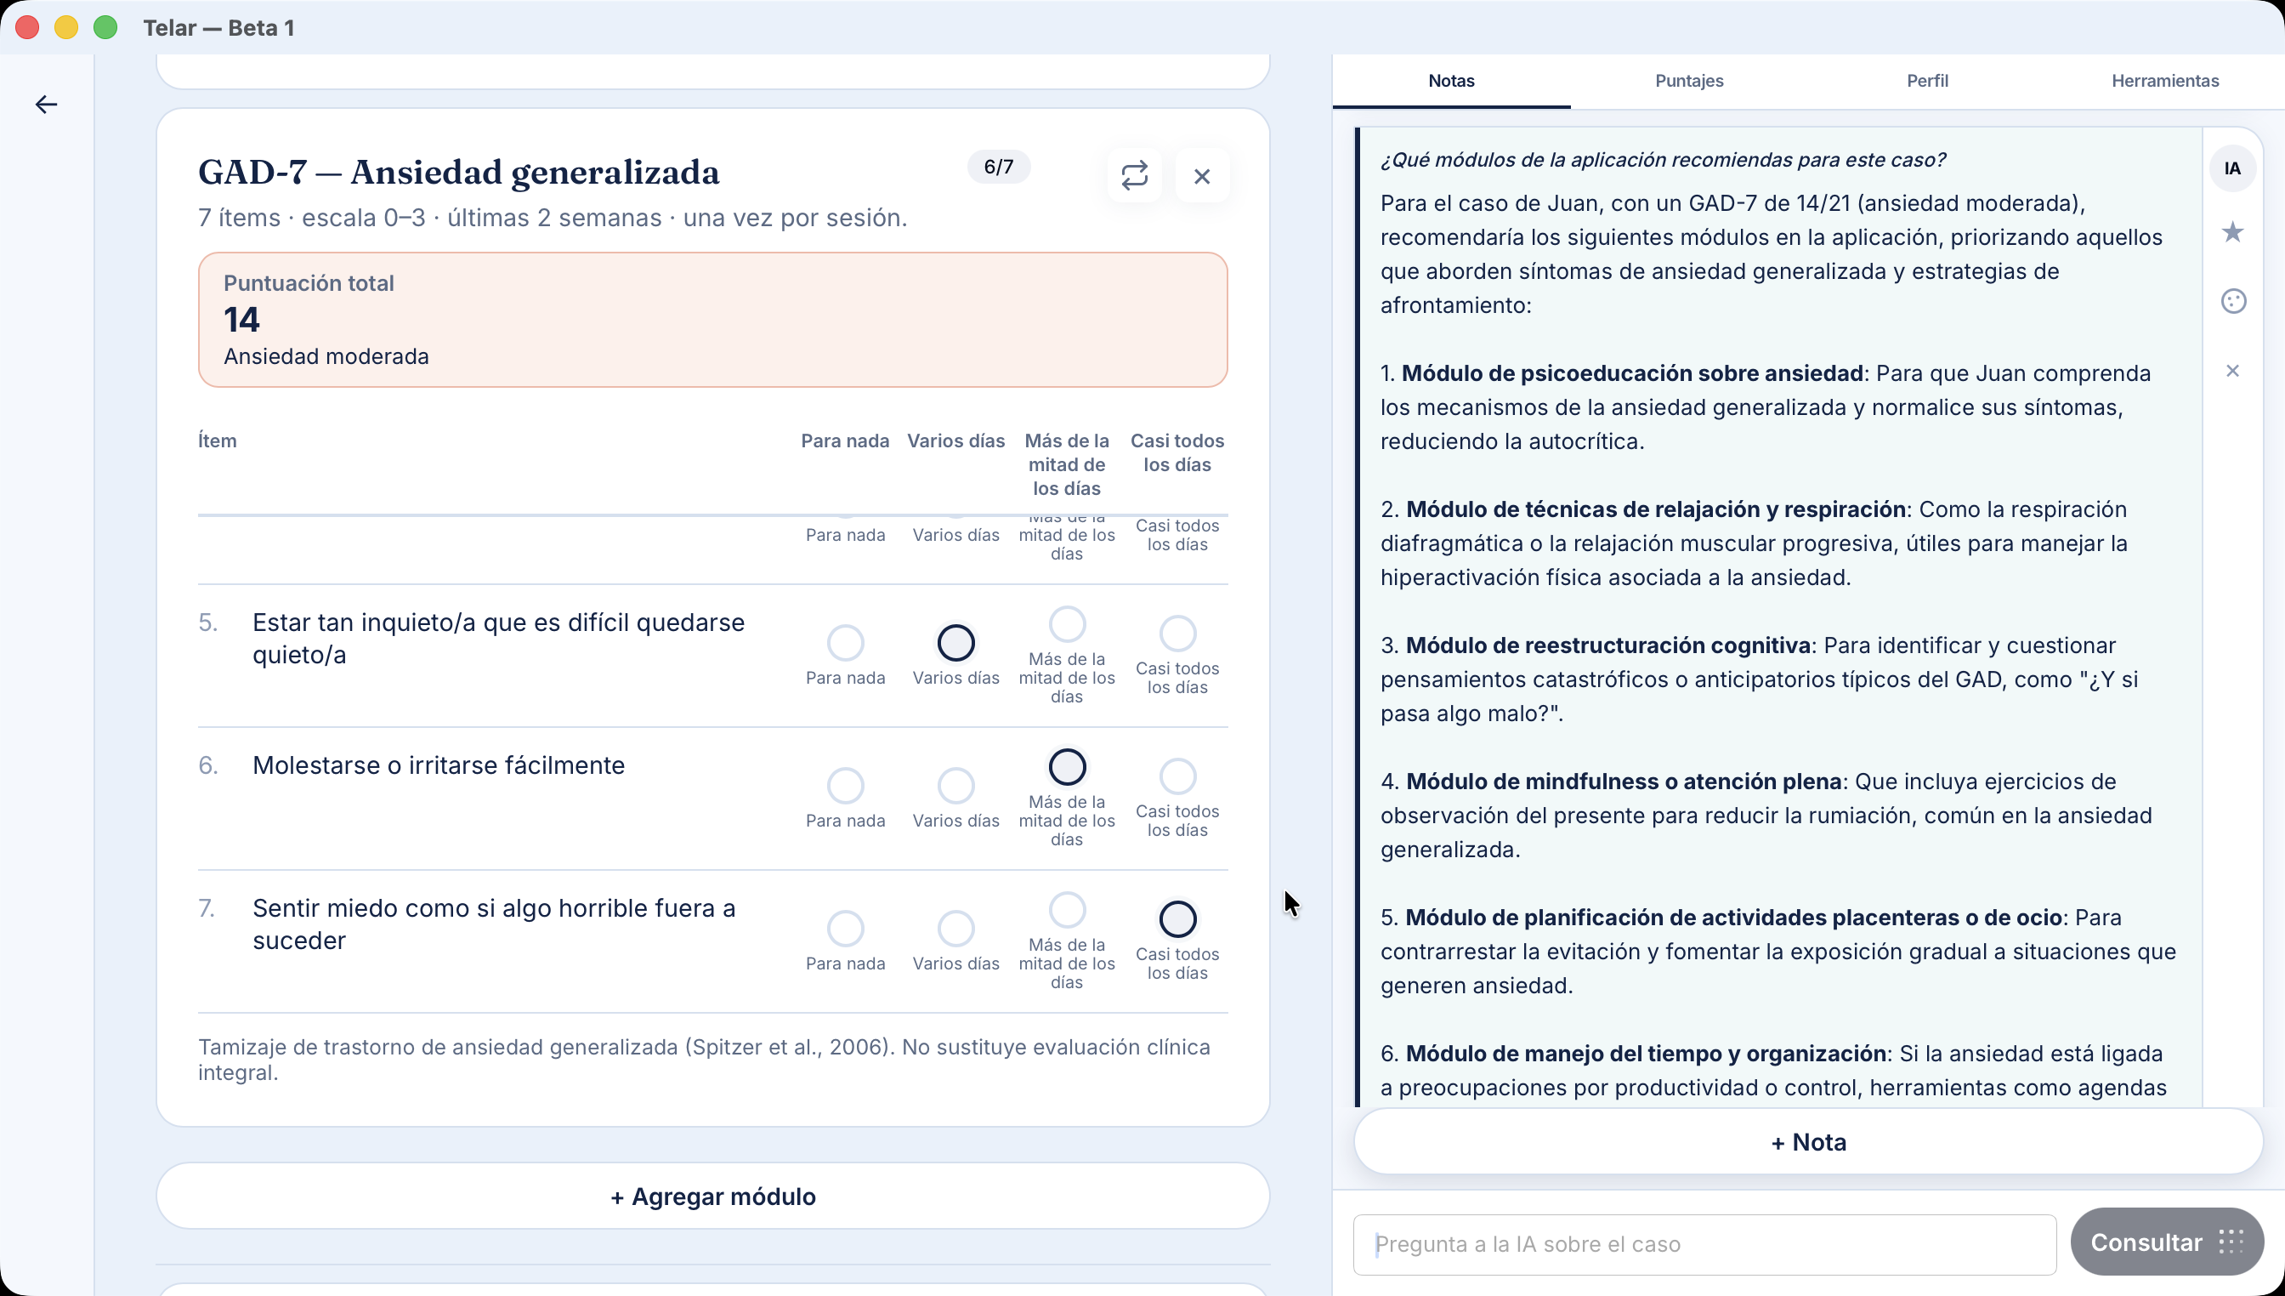This screenshot has width=2285, height=1296.
Task: Select 'Para nada' for item 6
Action: pyautogui.click(x=845, y=786)
